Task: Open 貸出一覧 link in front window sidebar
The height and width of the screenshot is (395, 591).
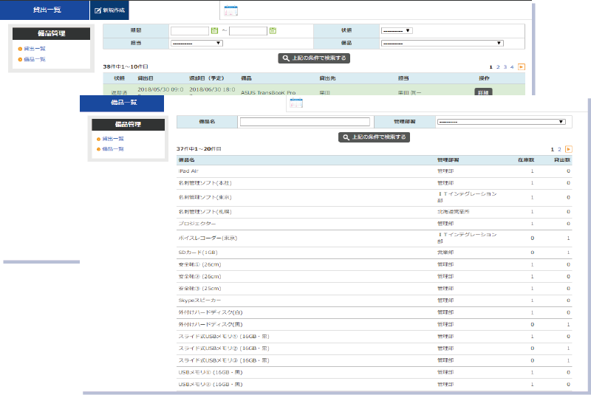Action: pos(113,139)
